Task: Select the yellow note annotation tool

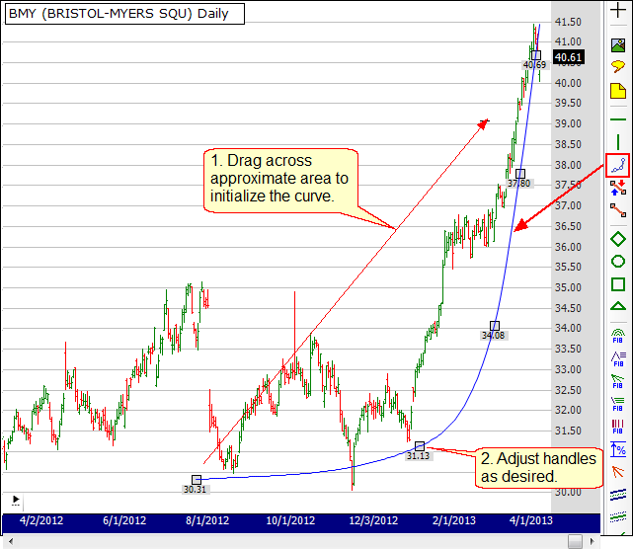Action: tap(618, 92)
